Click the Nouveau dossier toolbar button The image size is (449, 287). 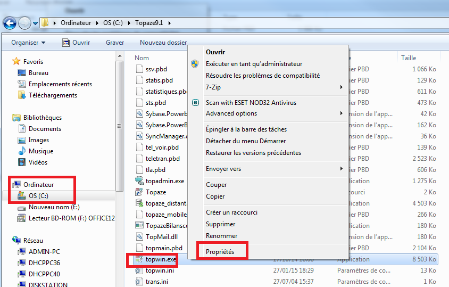(163, 43)
